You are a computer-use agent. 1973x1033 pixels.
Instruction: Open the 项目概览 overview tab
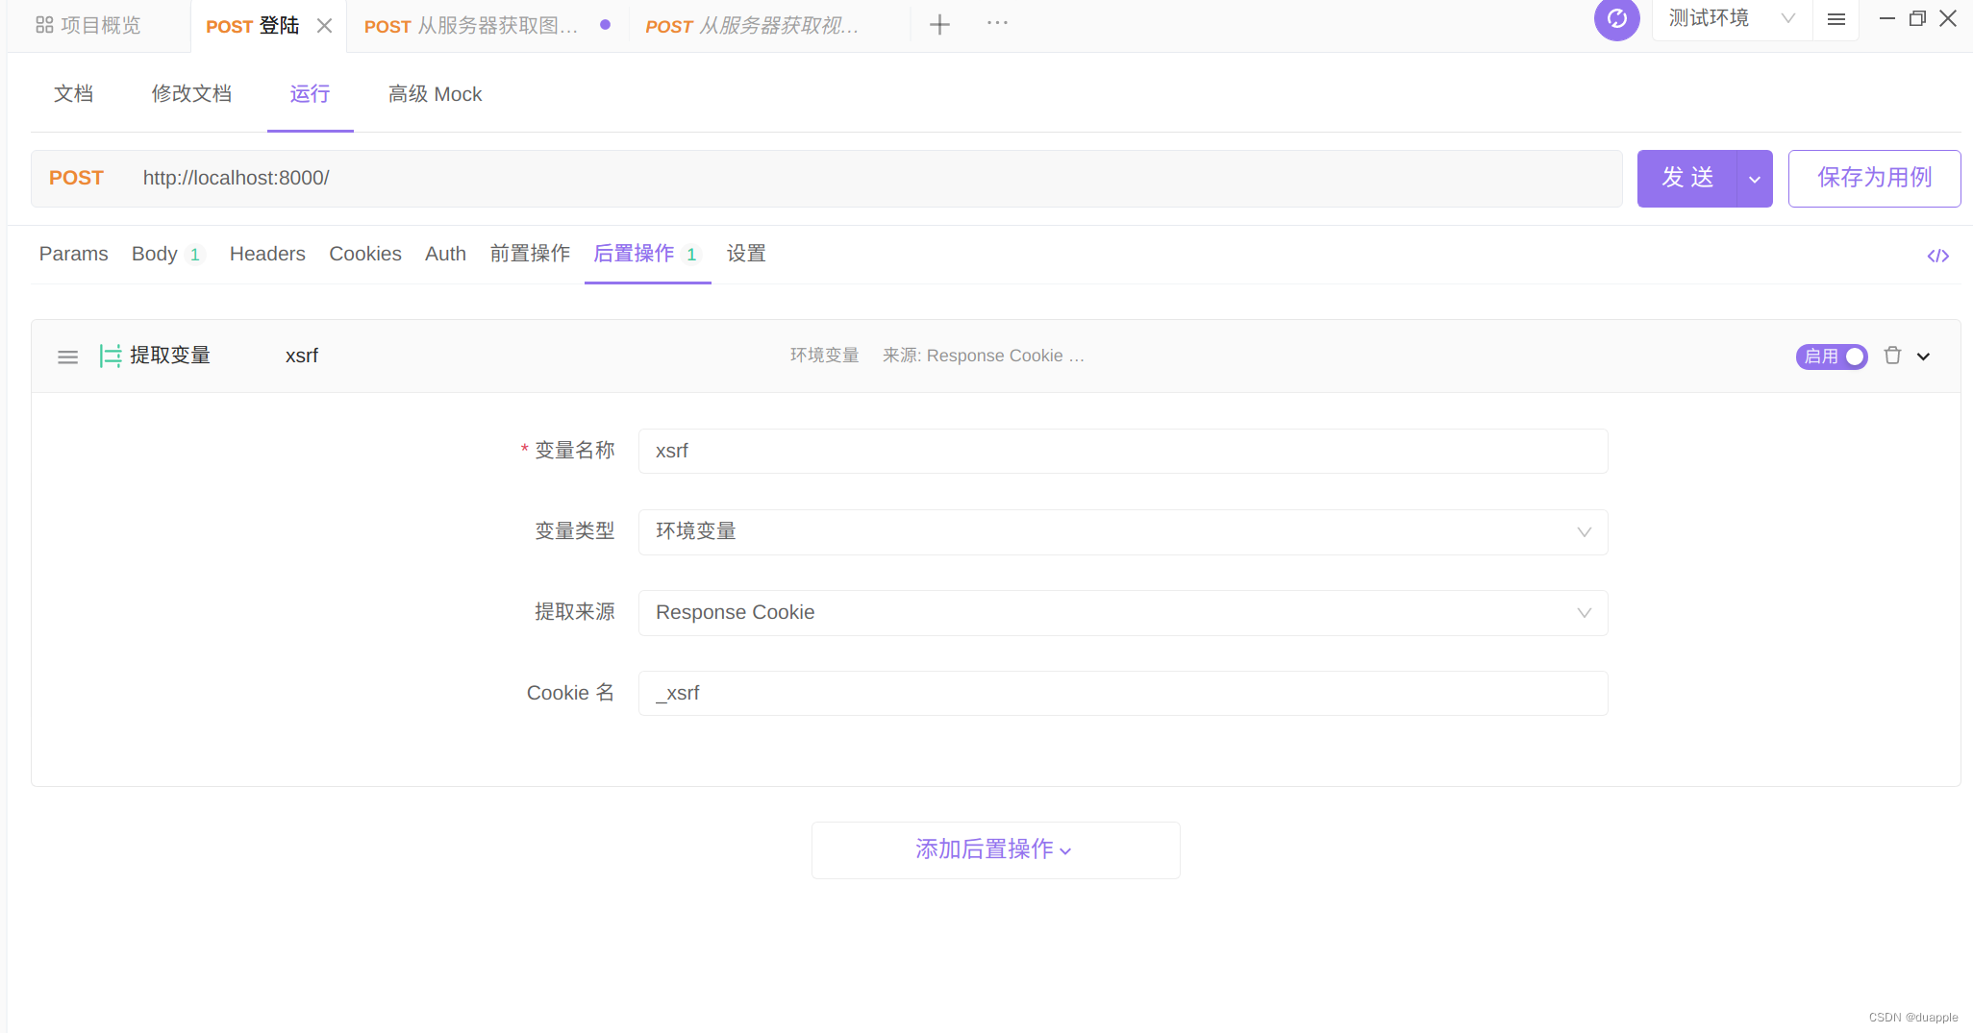88,26
